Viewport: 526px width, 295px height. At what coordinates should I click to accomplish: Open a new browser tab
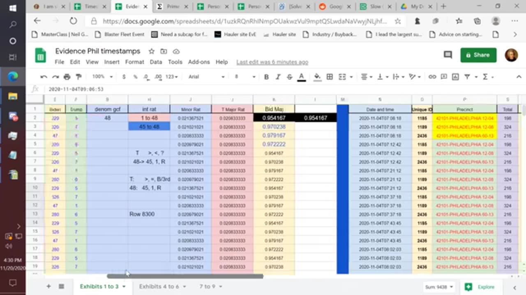point(443,7)
